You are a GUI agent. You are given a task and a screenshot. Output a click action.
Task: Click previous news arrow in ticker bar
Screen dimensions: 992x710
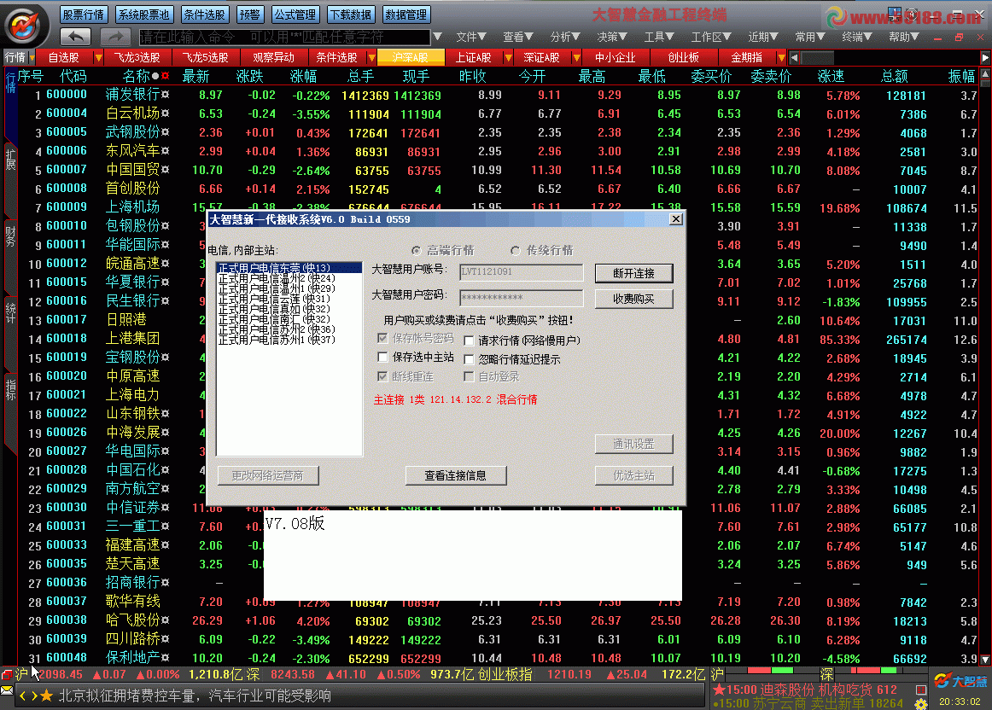click(x=23, y=696)
